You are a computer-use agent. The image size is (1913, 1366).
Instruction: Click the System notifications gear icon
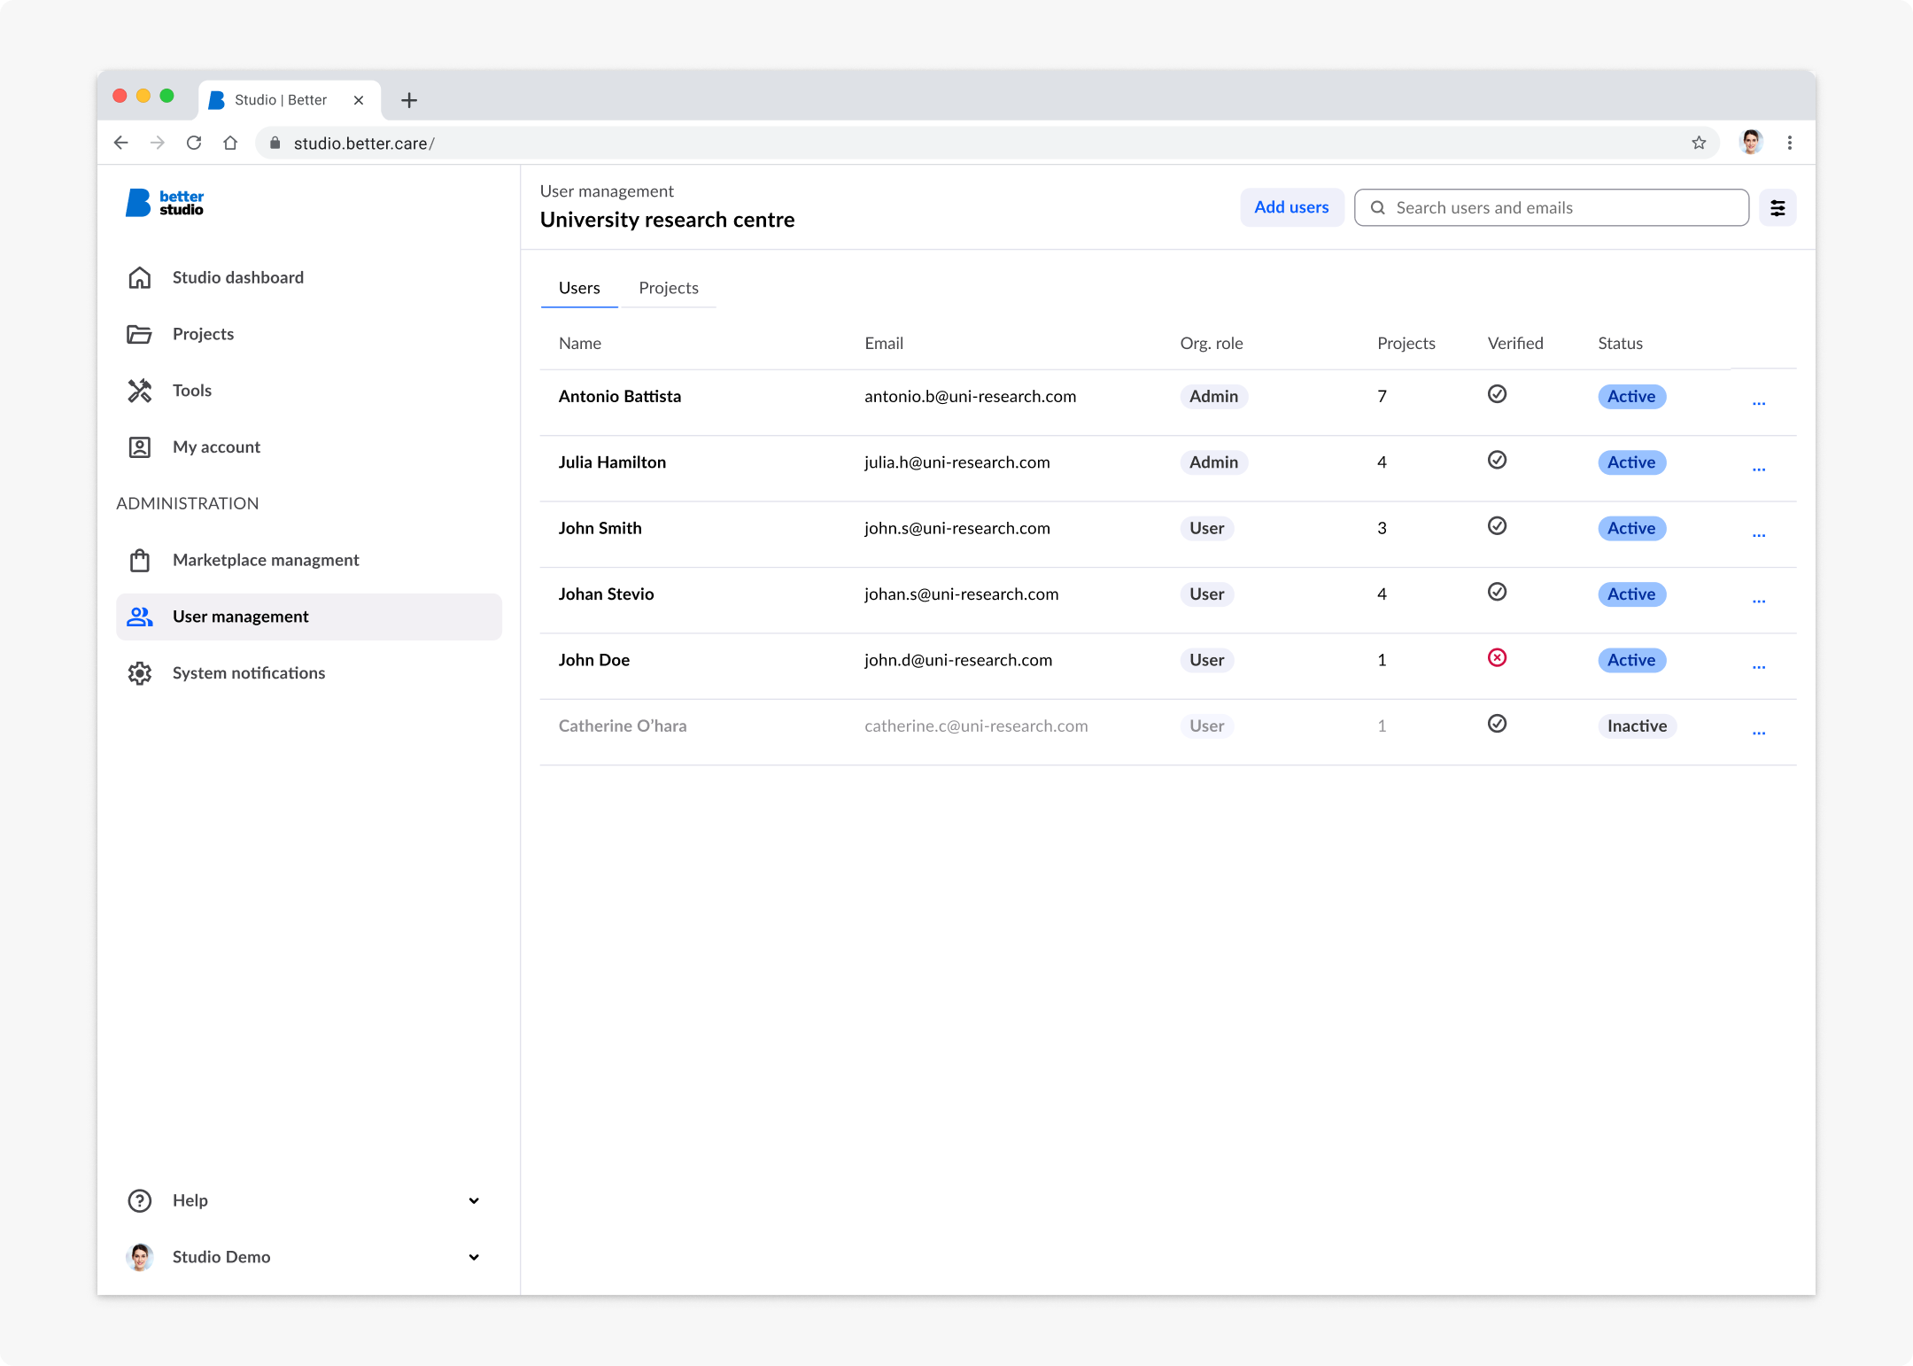tap(139, 673)
